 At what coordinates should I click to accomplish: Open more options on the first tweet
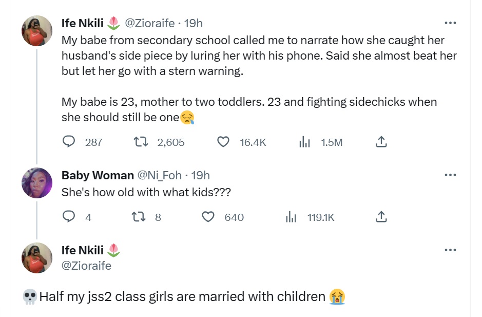(x=450, y=23)
